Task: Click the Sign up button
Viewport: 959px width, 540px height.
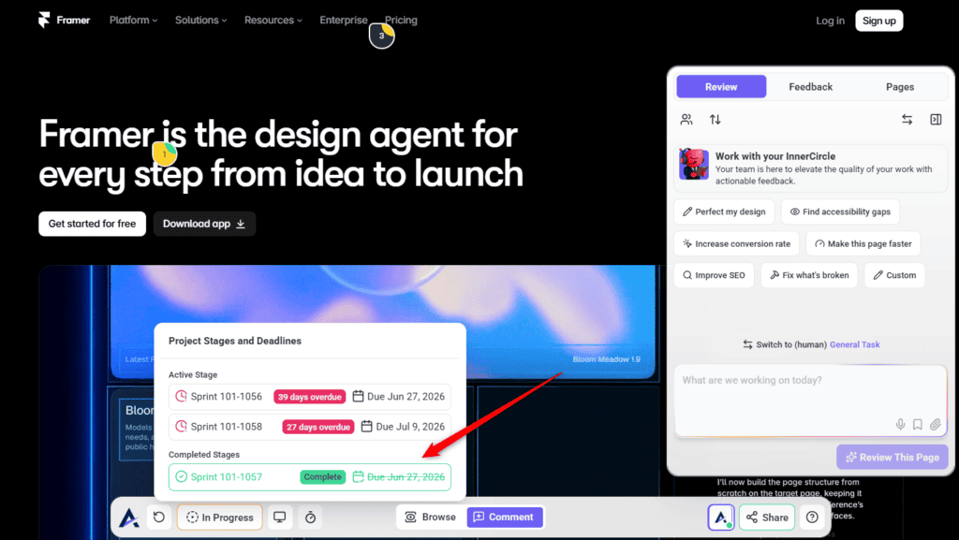Action: coord(878,21)
